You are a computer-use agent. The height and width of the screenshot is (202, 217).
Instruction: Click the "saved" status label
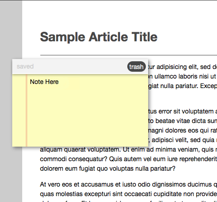pyautogui.click(x=25, y=66)
